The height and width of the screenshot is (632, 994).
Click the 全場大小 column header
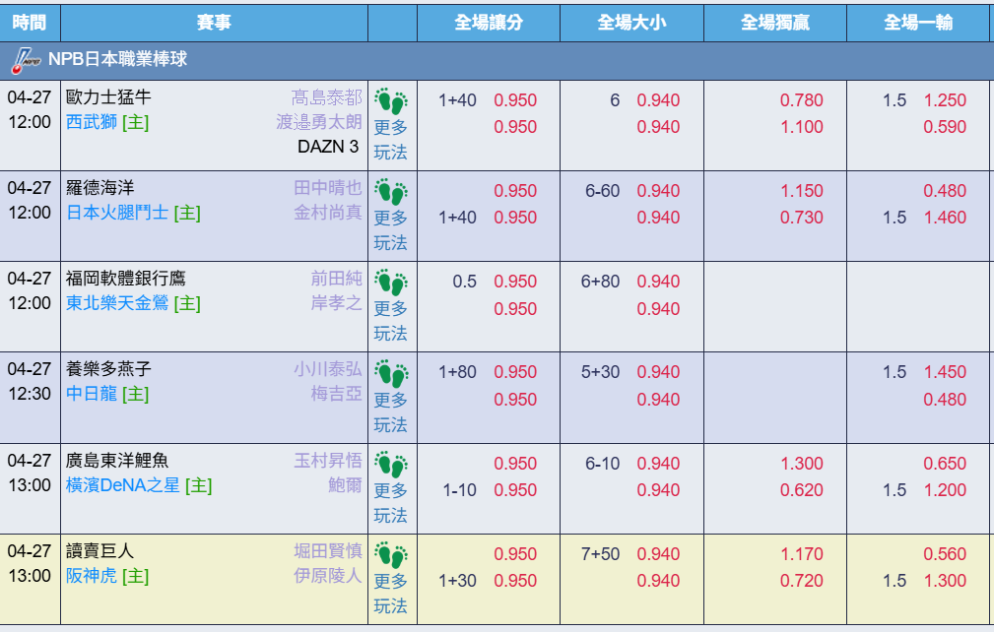pyautogui.click(x=631, y=22)
